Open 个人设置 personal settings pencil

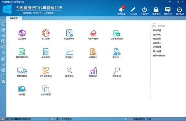[x=133, y=10]
